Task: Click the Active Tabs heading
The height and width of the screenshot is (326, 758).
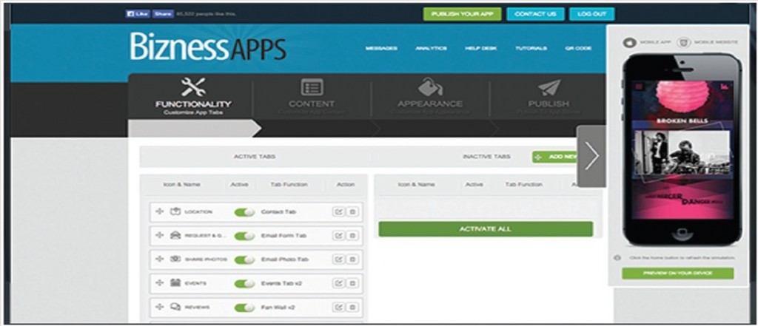Action: (255, 157)
